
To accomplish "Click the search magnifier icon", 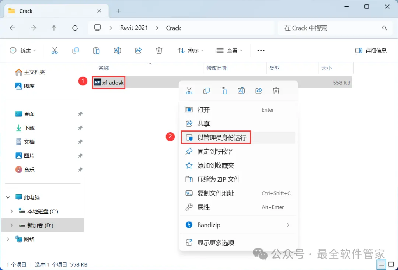I will tap(384, 28).
